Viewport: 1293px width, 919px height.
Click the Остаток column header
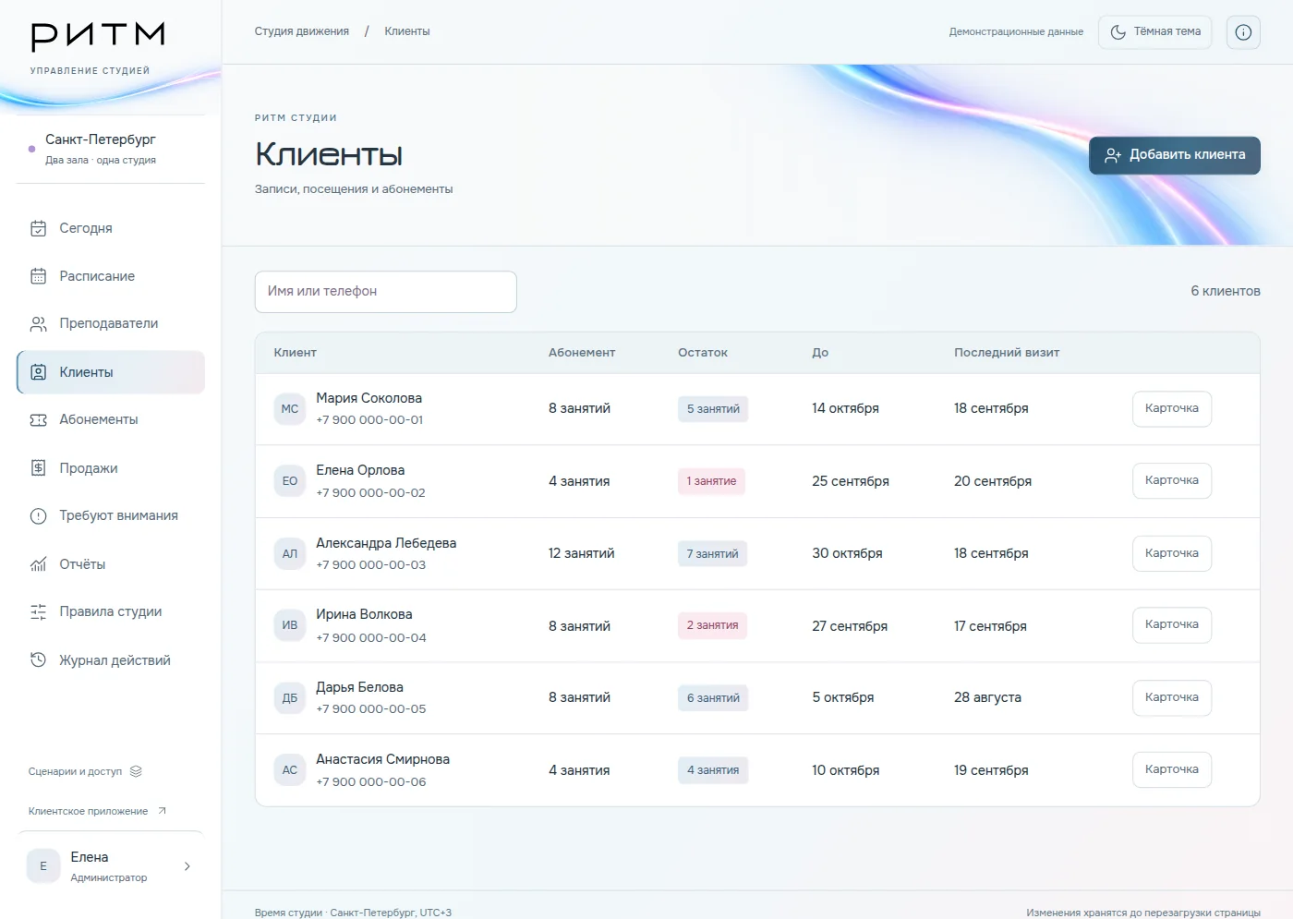pos(703,353)
